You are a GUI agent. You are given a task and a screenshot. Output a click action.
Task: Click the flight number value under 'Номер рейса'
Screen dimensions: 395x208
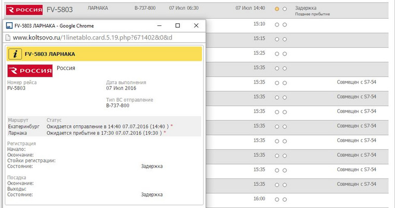(x=17, y=88)
